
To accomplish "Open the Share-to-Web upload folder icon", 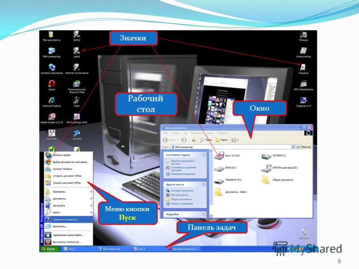I will click(x=77, y=87).
